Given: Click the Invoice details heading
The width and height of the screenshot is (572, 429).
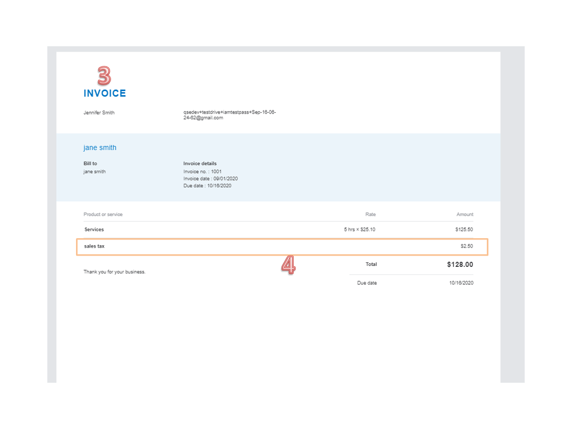Looking at the screenshot, I should [200, 163].
